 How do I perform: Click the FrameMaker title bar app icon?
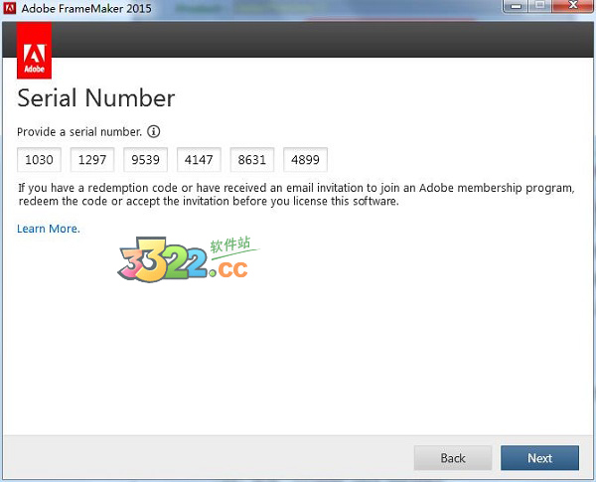[x=10, y=8]
